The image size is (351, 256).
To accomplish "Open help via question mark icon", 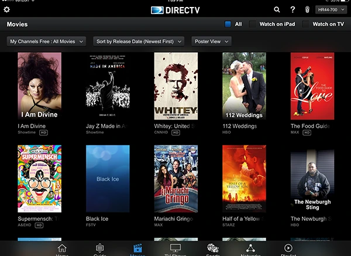I will tap(292, 10).
